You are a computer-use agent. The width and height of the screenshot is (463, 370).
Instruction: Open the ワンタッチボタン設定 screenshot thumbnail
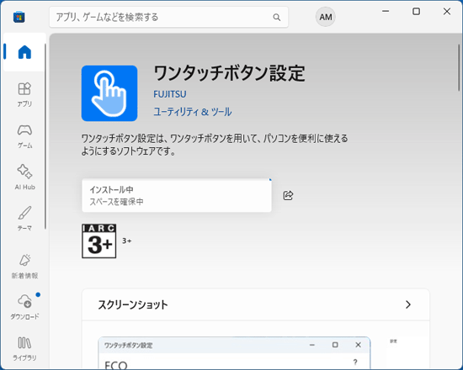pyautogui.click(x=234, y=352)
